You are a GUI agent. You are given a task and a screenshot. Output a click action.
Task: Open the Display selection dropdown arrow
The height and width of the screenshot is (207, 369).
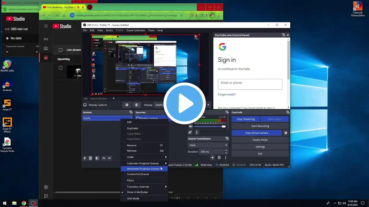click(208, 105)
